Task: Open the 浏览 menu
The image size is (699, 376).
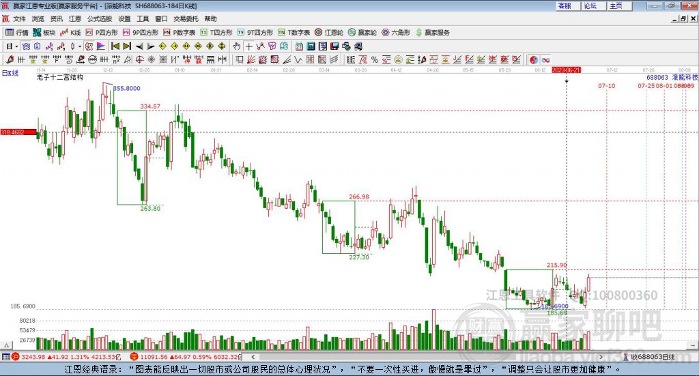Action: (38, 18)
